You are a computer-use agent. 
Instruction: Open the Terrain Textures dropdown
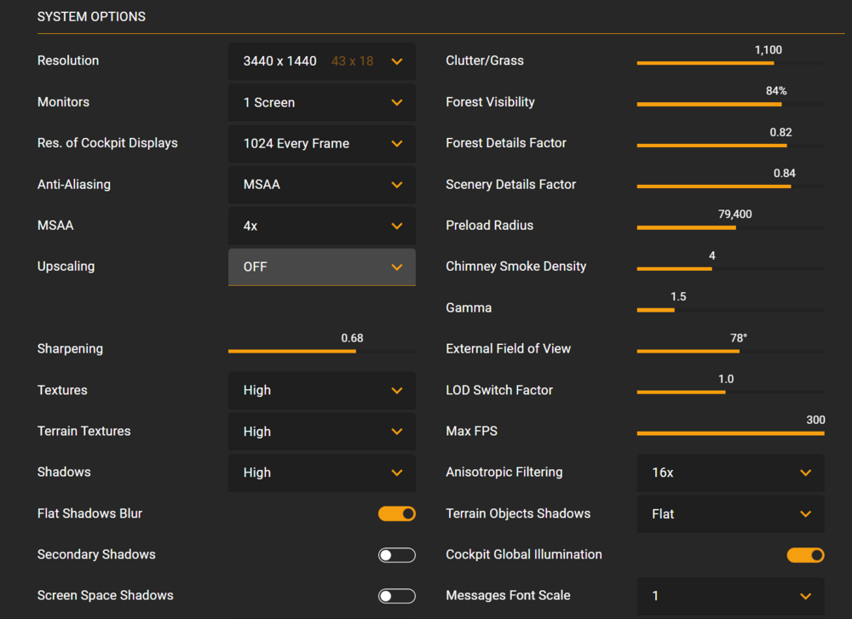321,432
